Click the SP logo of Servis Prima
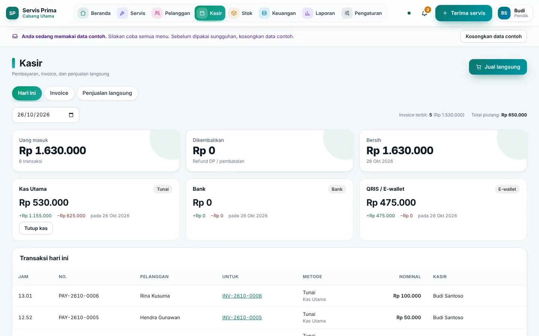 [12, 13]
